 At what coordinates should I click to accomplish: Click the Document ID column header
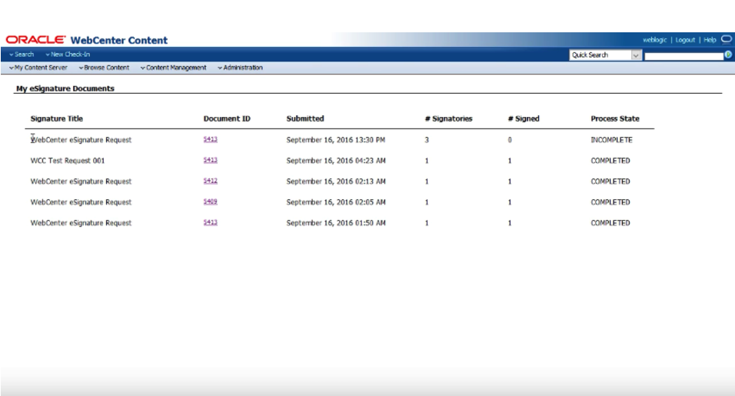click(x=227, y=118)
